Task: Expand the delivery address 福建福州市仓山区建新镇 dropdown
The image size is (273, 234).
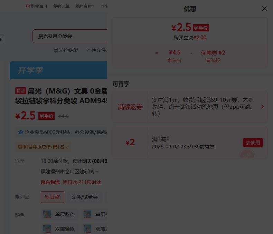Action: (x=70, y=172)
